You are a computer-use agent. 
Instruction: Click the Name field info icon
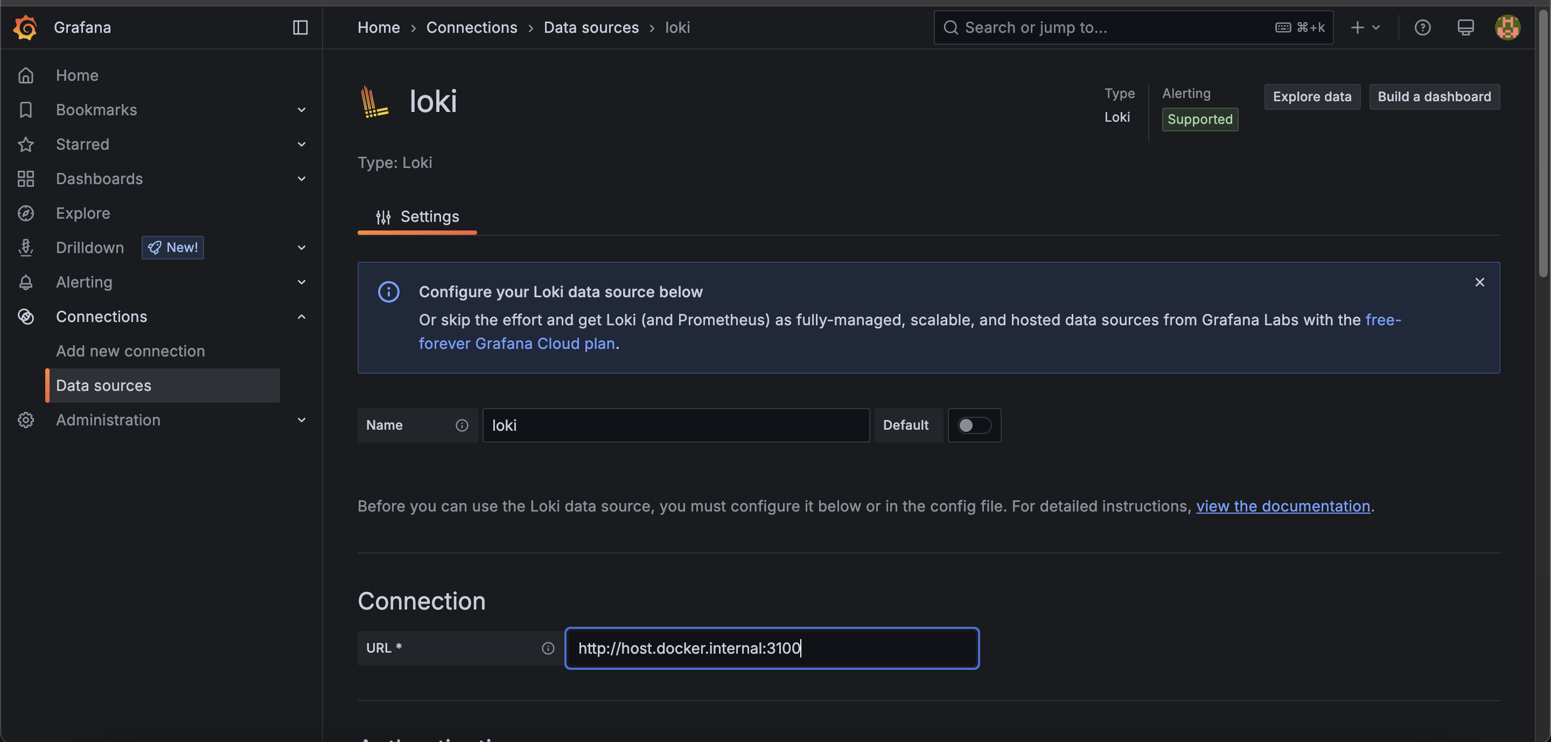click(462, 425)
